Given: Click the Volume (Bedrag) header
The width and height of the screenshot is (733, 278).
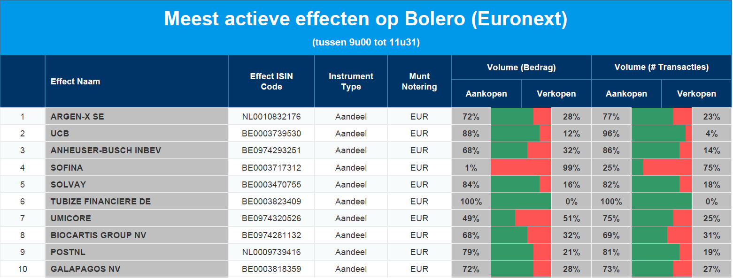Looking at the screenshot, I should tap(521, 68).
